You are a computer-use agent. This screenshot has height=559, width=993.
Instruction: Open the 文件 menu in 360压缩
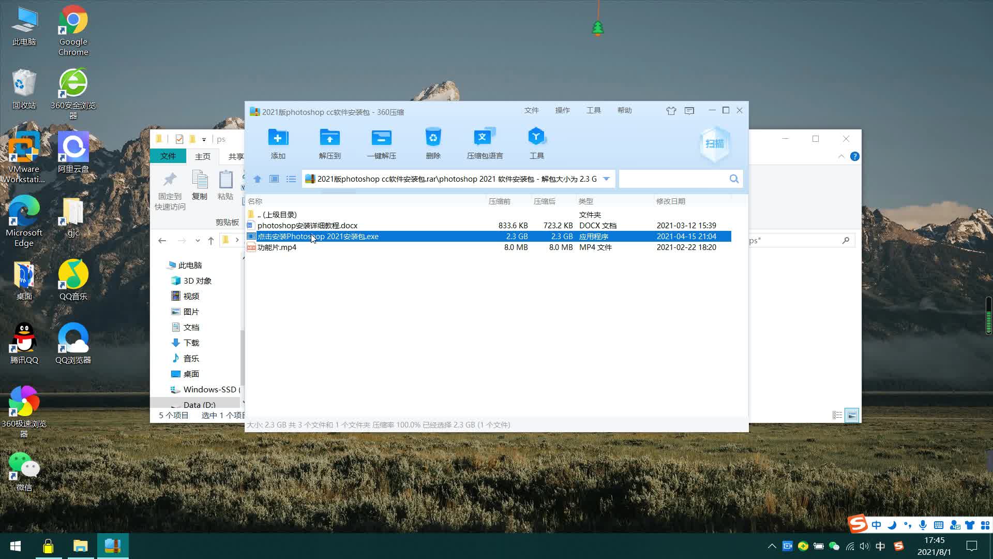[532, 110]
